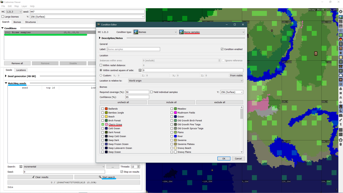Toggle the sandstone desert pyramid icon

(341, 58)
